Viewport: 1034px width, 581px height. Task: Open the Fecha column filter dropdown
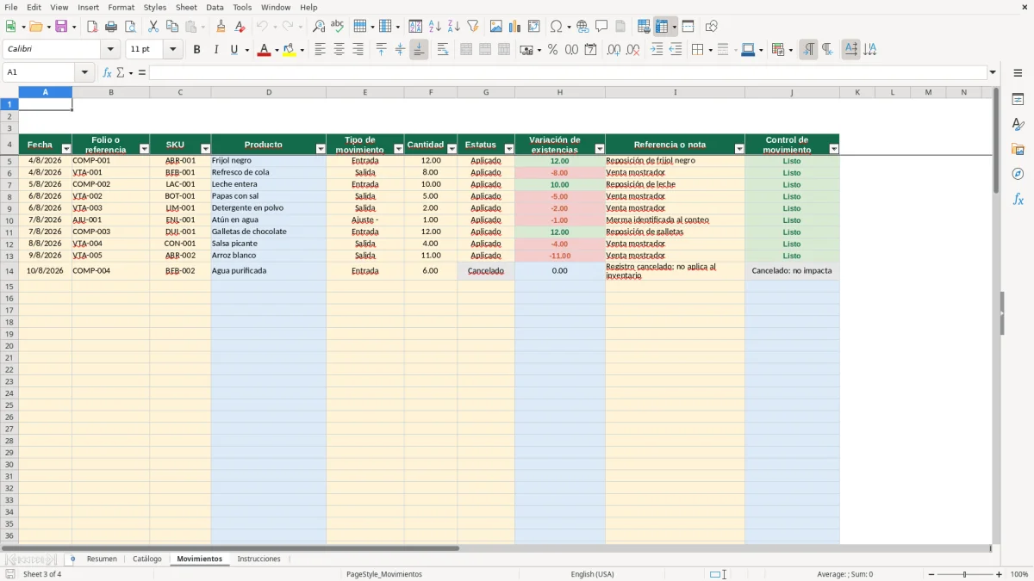pyautogui.click(x=66, y=149)
